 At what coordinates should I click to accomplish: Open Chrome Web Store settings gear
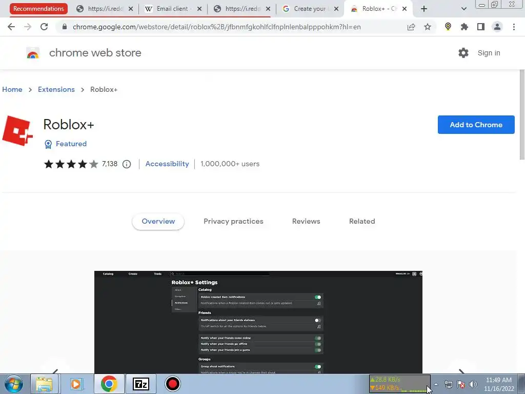click(x=463, y=53)
